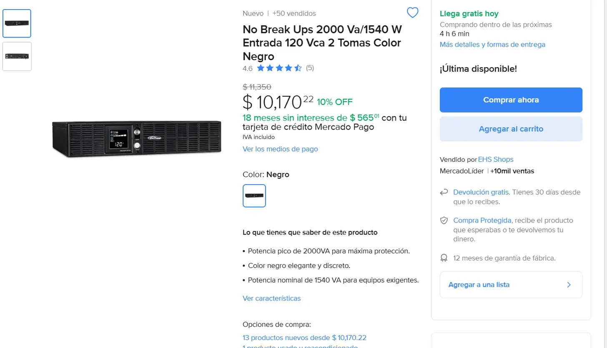Screen dimensions: 607x348
Task: Select the second product thumbnail
Action: click(x=17, y=56)
